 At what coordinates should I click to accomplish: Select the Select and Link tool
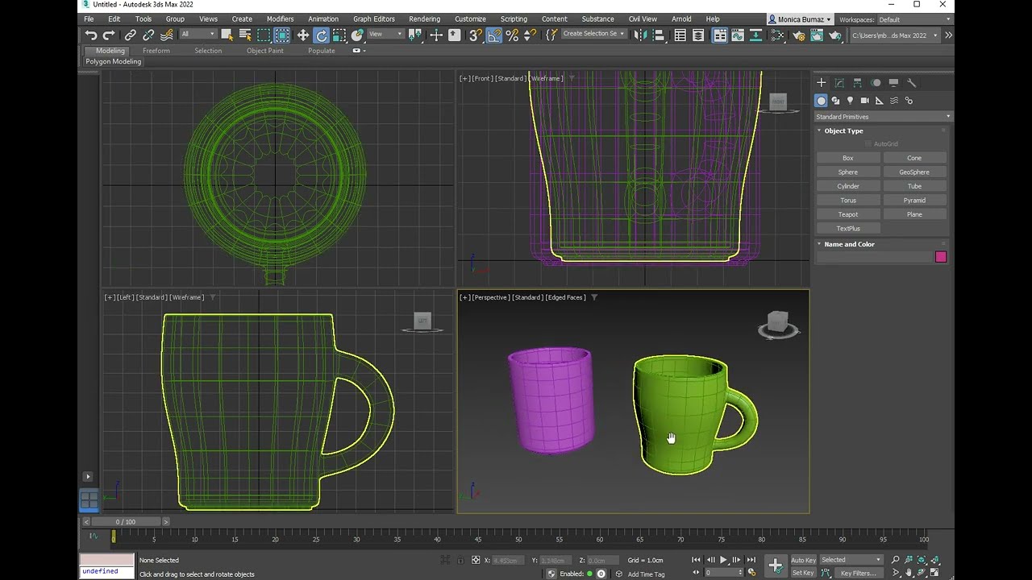click(x=131, y=35)
